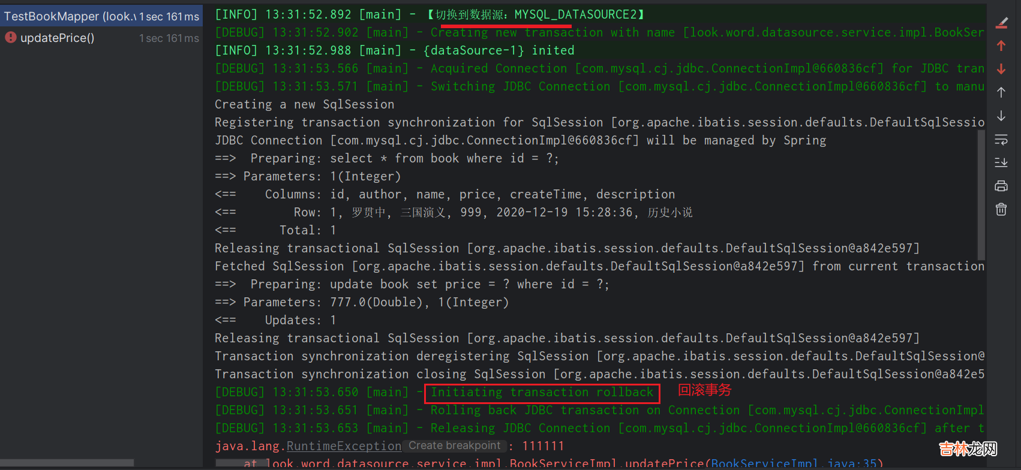Click the 'Creating a new SqlSession' line
Viewport: 1021px width, 470px height.
point(305,104)
